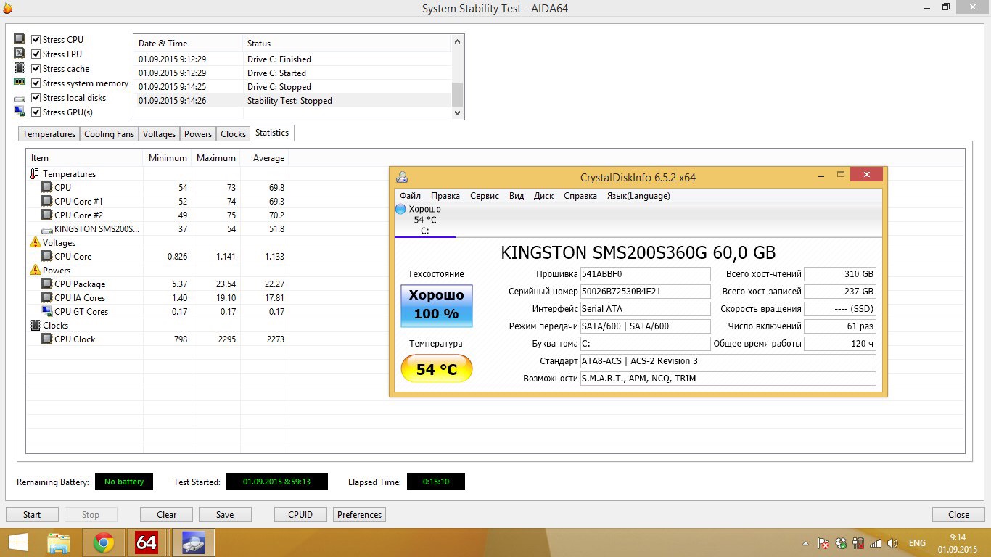Switch to the Cooling Fans tab
This screenshot has width=991, height=557.
[110, 134]
